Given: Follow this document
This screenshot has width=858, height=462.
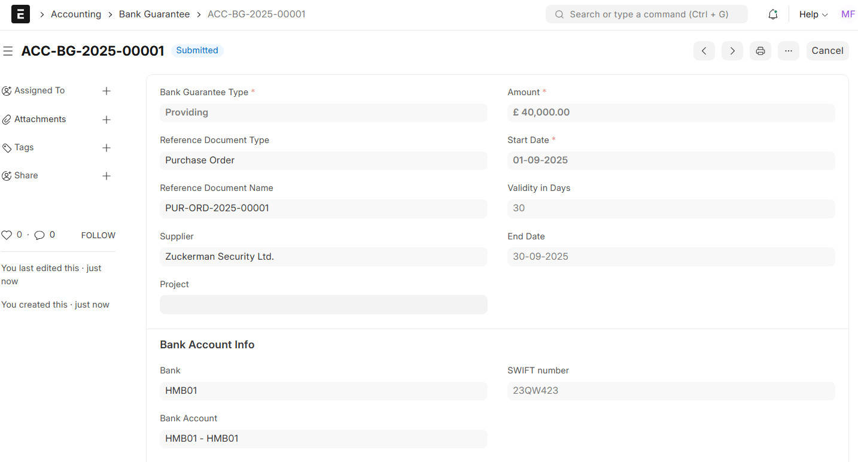Looking at the screenshot, I should coord(98,235).
